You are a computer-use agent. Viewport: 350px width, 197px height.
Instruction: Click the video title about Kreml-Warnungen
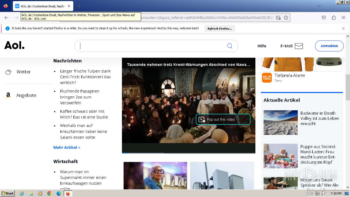(x=189, y=65)
